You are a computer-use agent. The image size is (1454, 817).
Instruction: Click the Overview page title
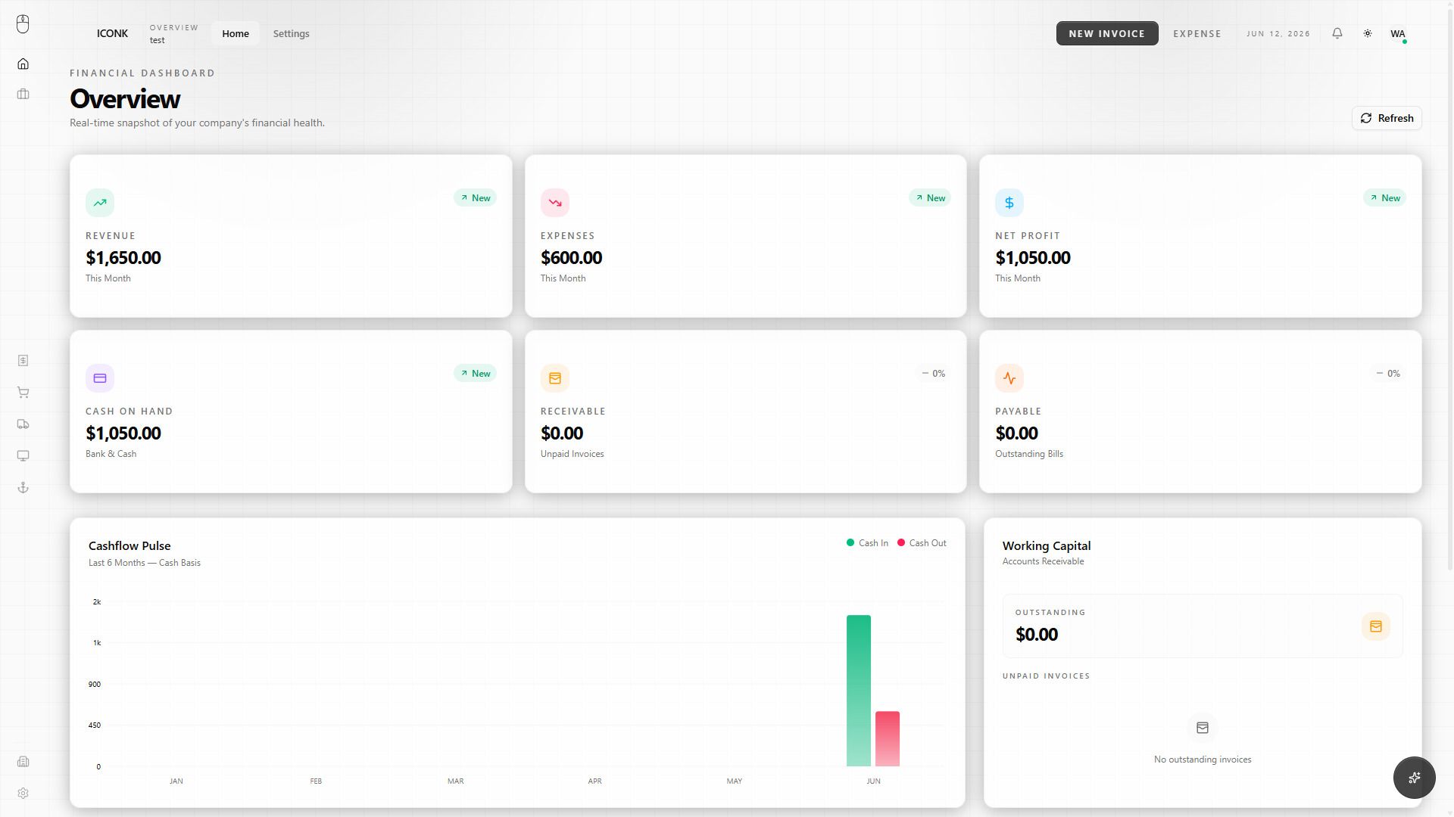coord(125,99)
